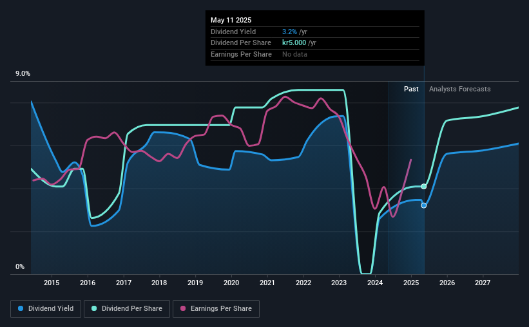Image resolution: width=529 pixels, height=327 pixels.
Task: Click the teal Dividend Per Share legend dot
Action: [x=94, y=308]
